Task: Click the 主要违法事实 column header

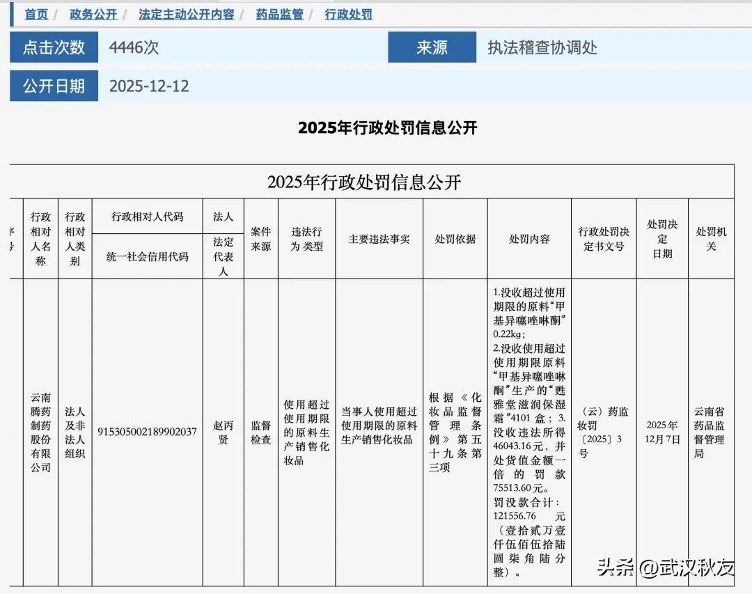Action: (x=379, y=239)
